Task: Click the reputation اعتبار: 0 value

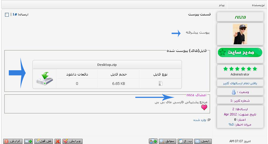Action: 235,120
